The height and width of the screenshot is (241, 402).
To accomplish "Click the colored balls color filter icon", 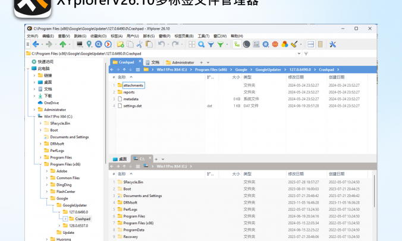I will [285, 45].
